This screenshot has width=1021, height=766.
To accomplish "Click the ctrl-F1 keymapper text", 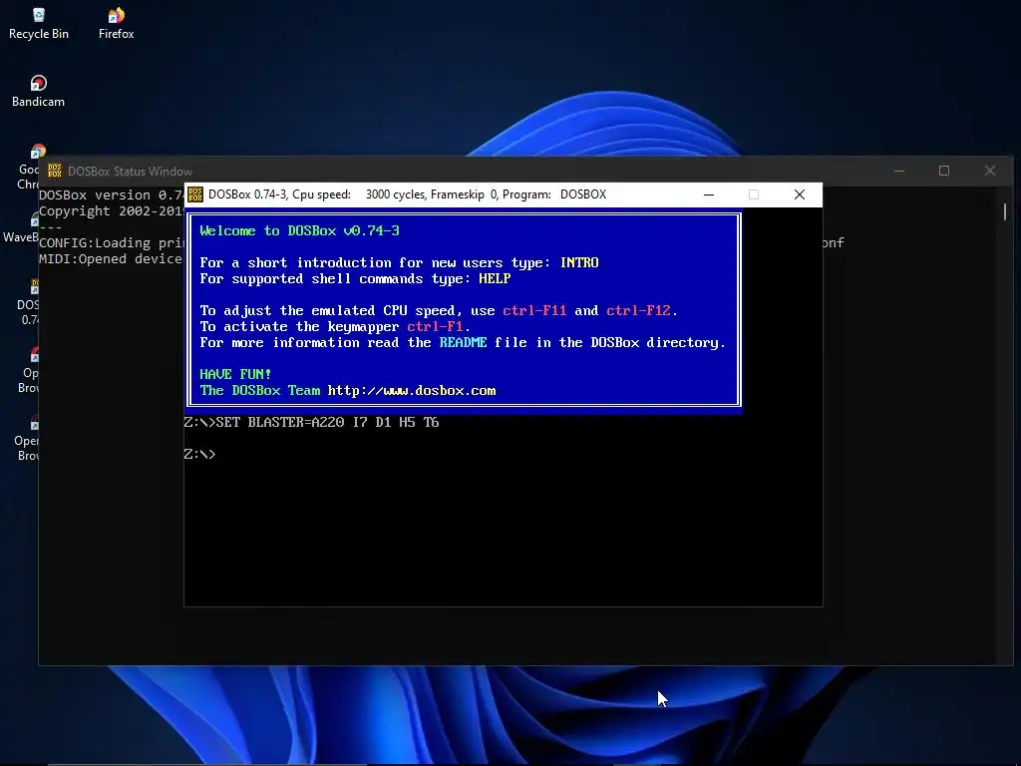I will 435,326.
